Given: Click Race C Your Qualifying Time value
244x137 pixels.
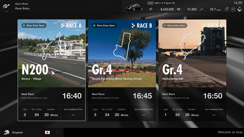Looking at the screenshot, I should pyautogui.click(x=214, y=115).
